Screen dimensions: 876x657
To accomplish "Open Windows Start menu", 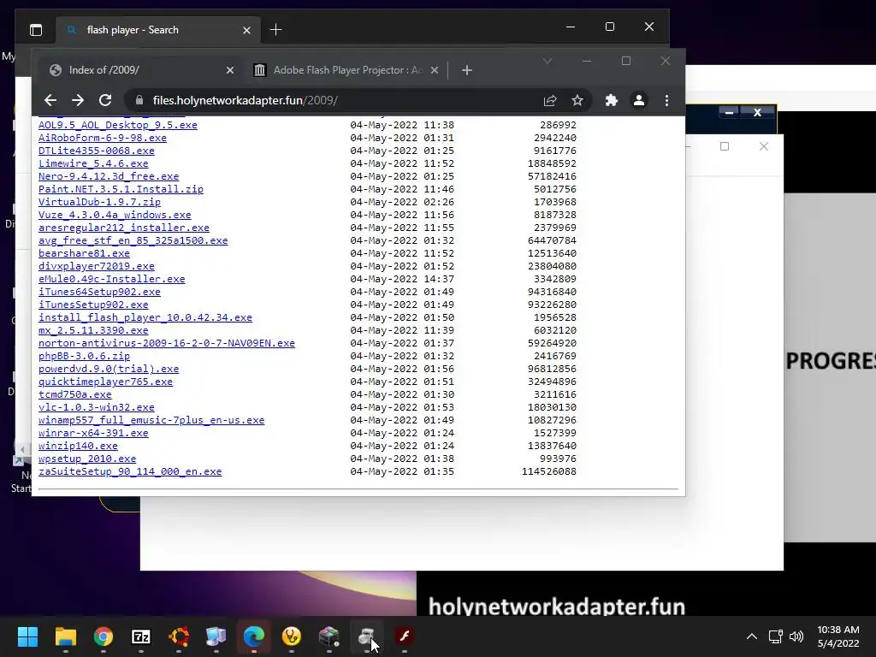I will click(27, 636).
